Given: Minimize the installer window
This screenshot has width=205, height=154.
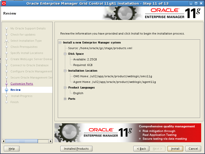Looking at the screenshot, I should coord(191,3).
